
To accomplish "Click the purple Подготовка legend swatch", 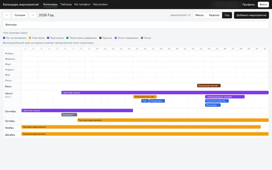I will tap(48, 38).
